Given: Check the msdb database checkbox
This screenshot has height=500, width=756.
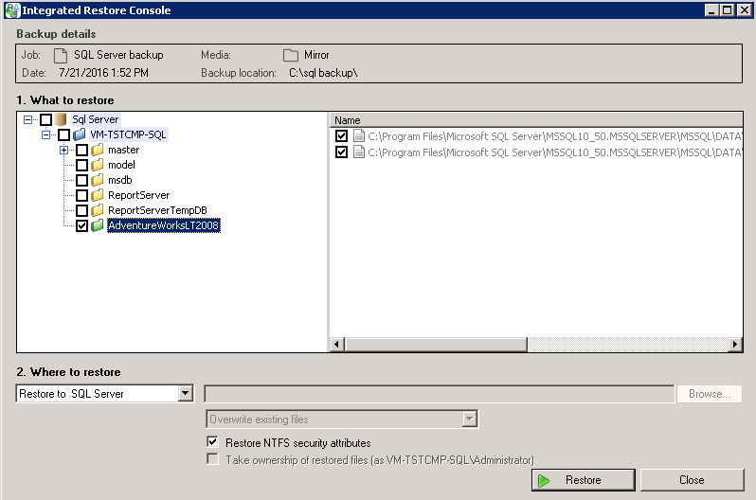Looking at the screenshot, I should click(82, 180).
